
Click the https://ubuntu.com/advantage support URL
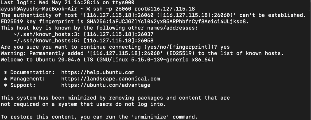pyautogui.click(x=106, y=85)
